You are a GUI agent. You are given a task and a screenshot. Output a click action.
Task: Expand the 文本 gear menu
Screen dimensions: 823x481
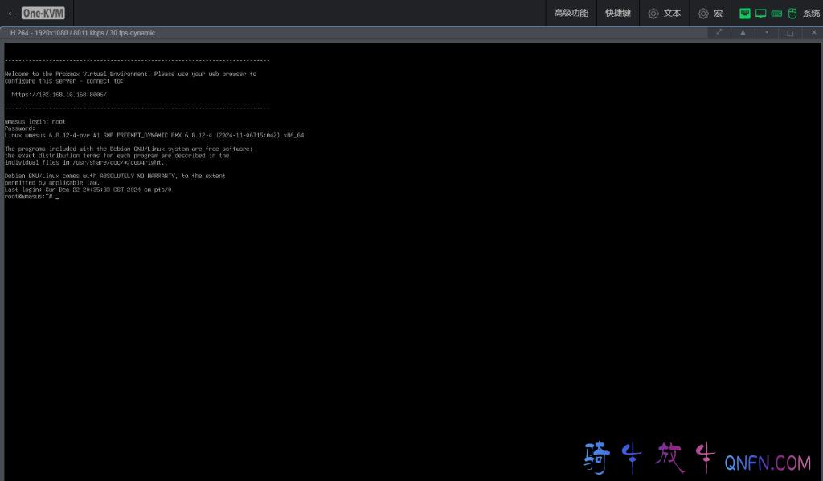(664, 14)
